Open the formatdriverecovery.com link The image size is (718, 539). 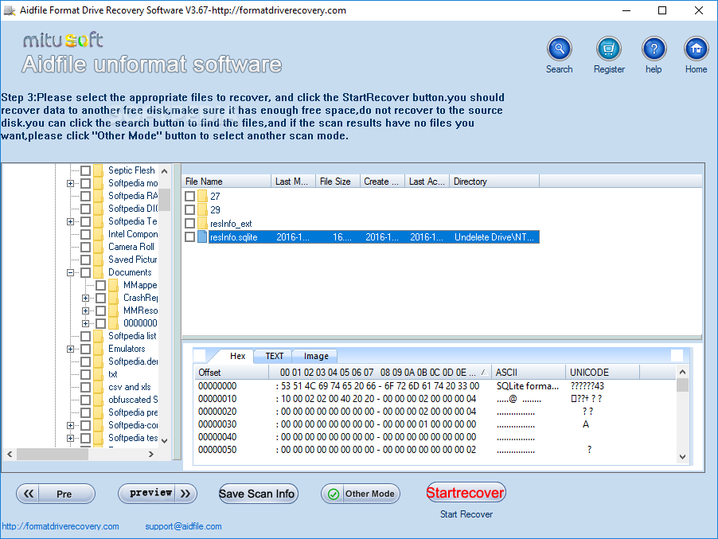pos(60,526)
